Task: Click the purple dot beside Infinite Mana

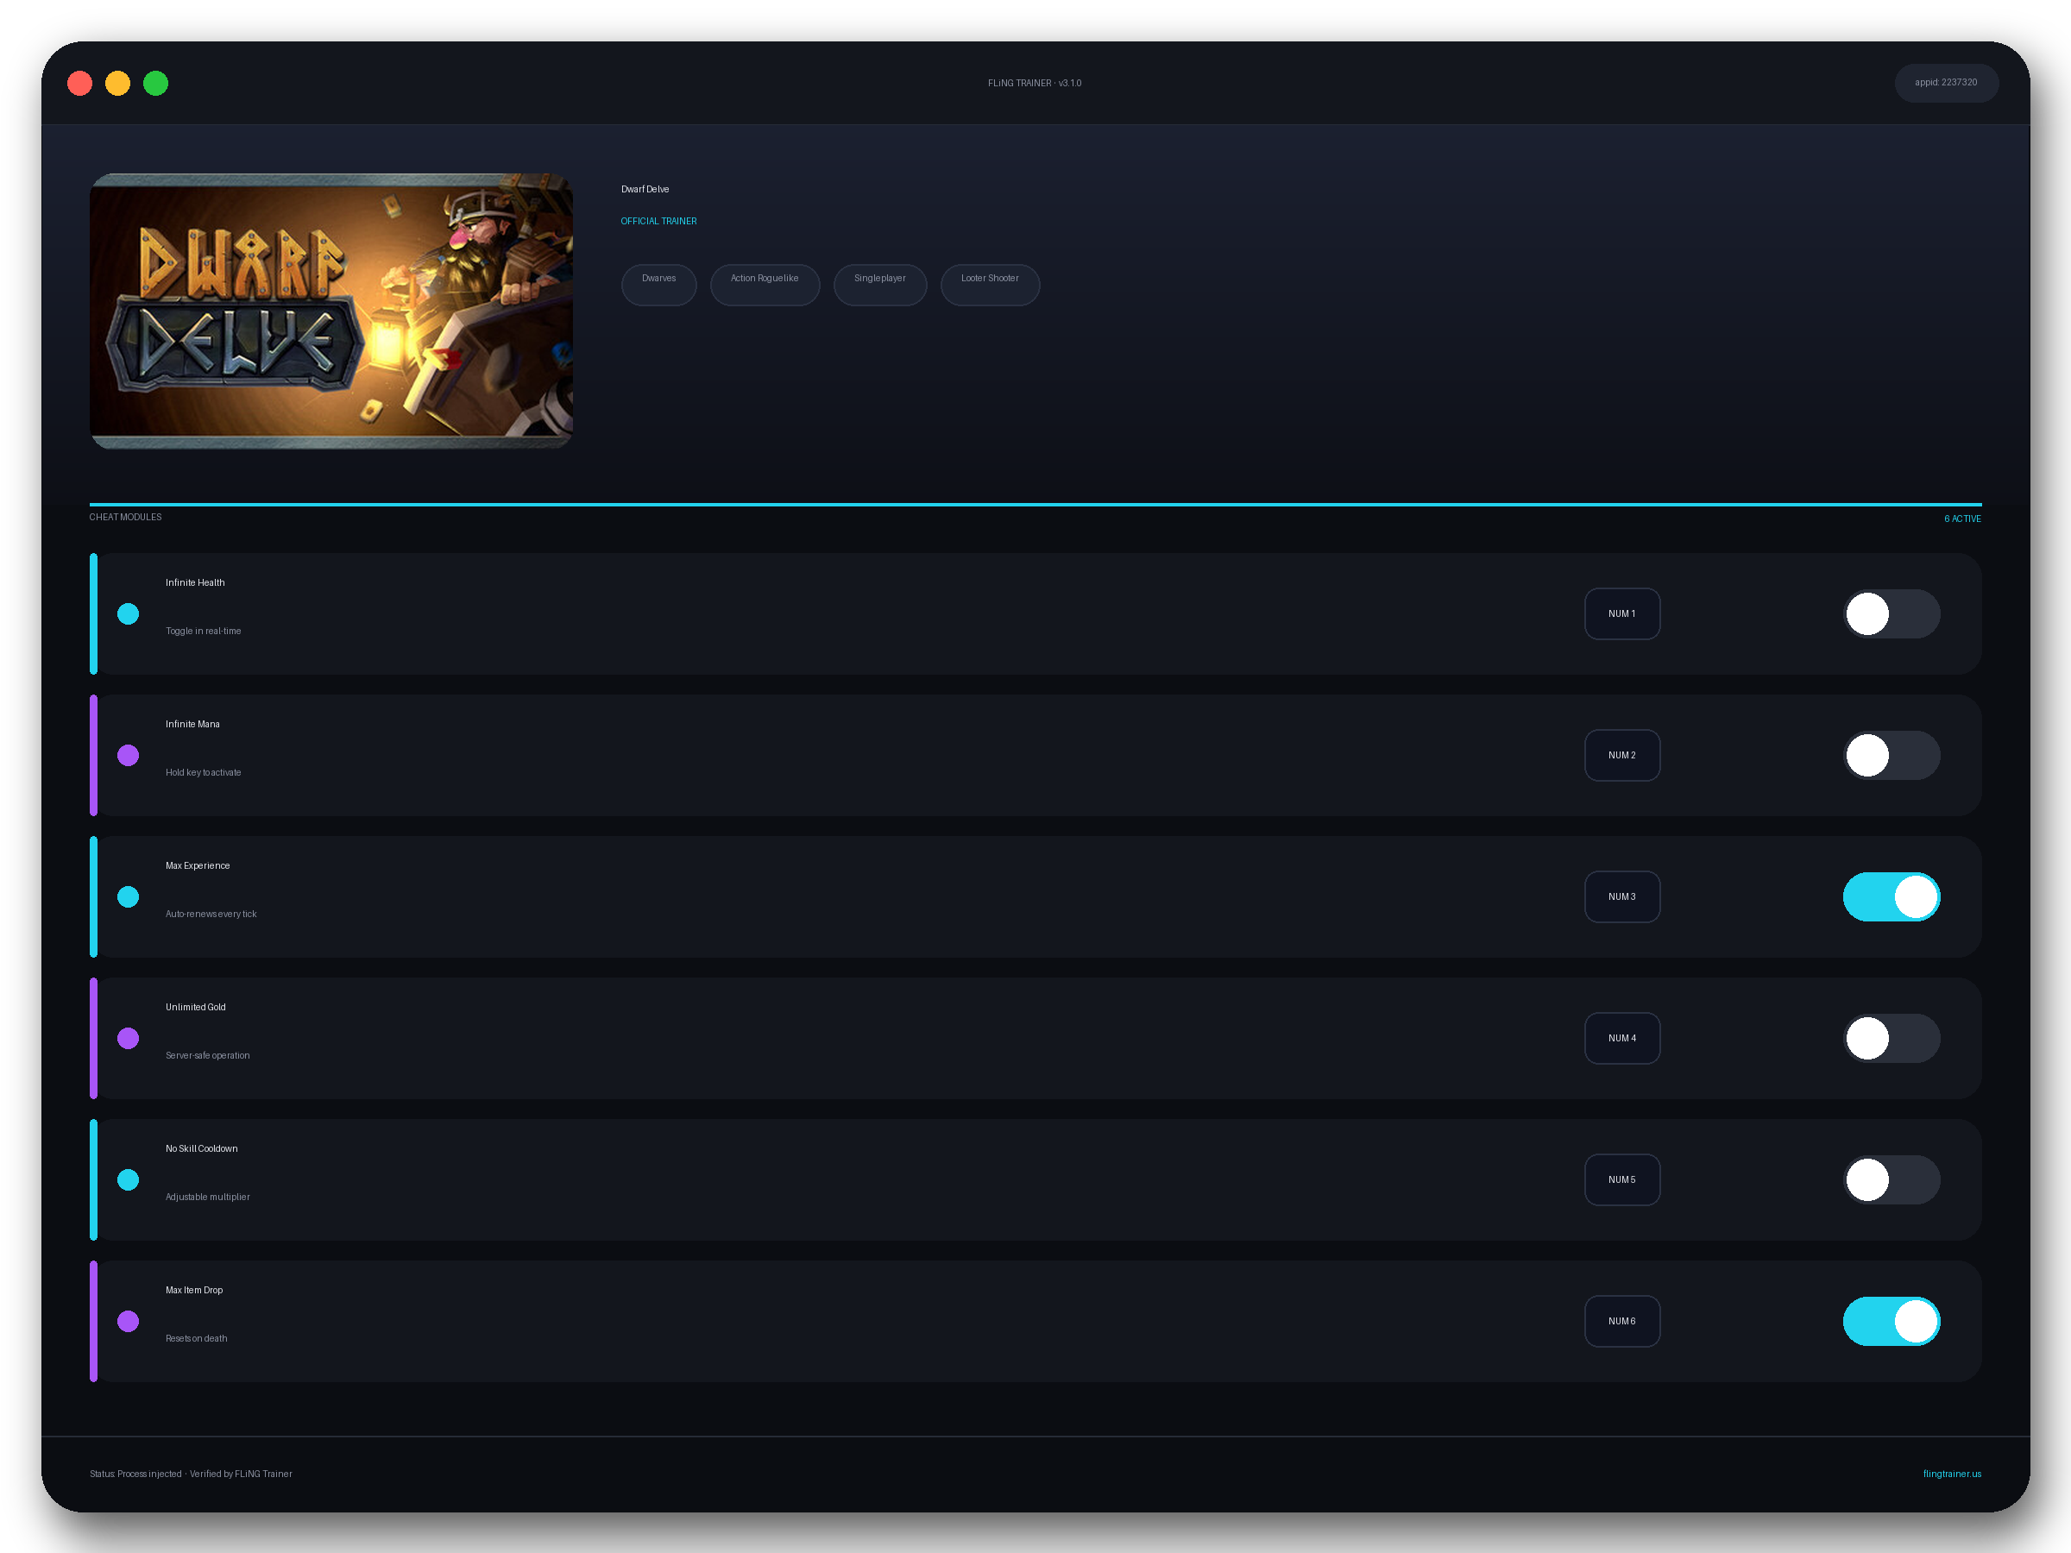Action: tap(129, 756)
